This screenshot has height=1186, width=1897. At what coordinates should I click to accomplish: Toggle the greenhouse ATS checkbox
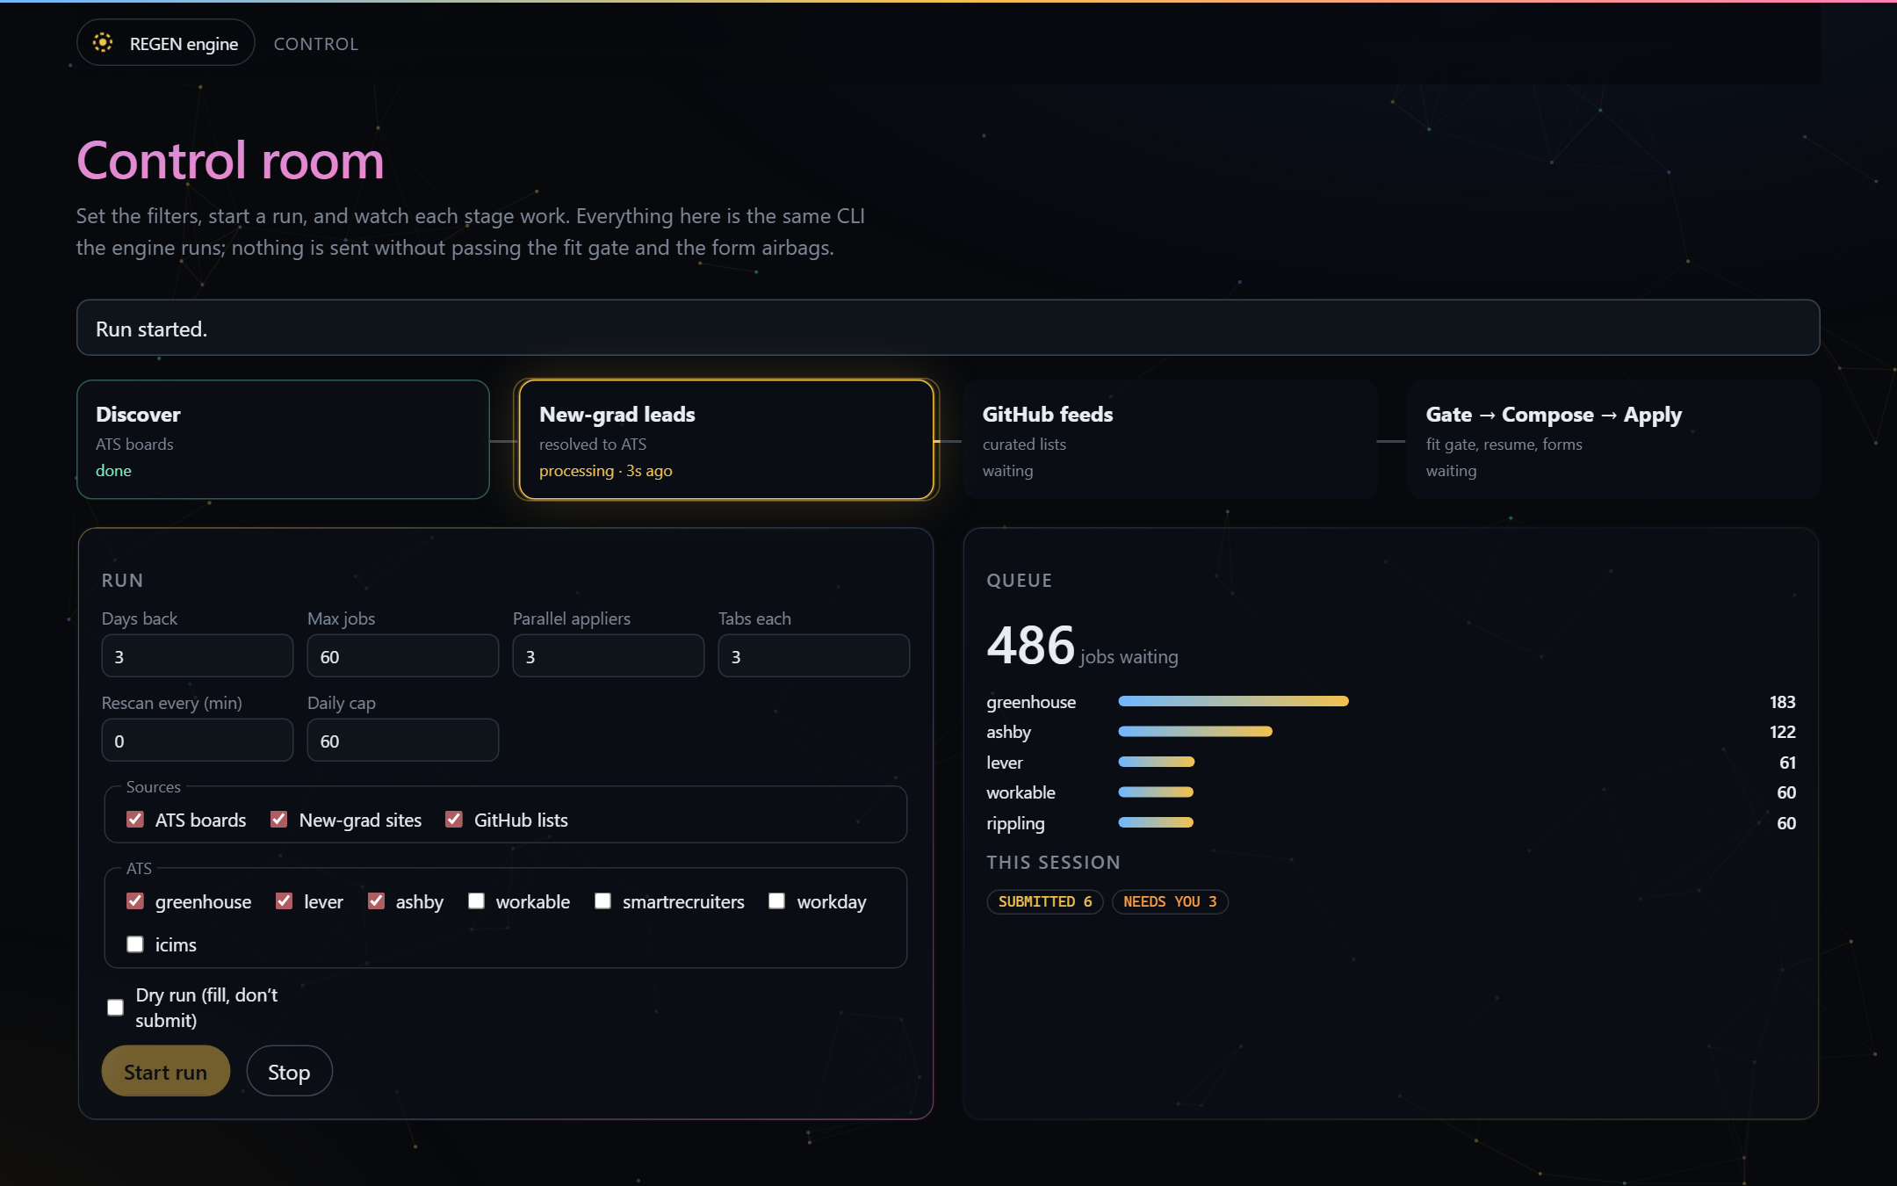pos(135,900)
